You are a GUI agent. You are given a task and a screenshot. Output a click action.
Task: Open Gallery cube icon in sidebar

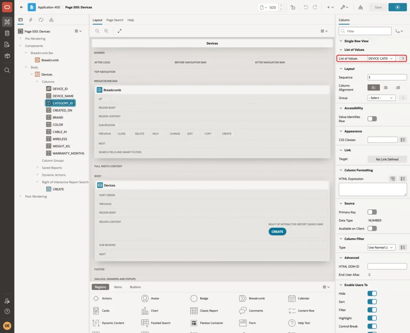[7, 56]
